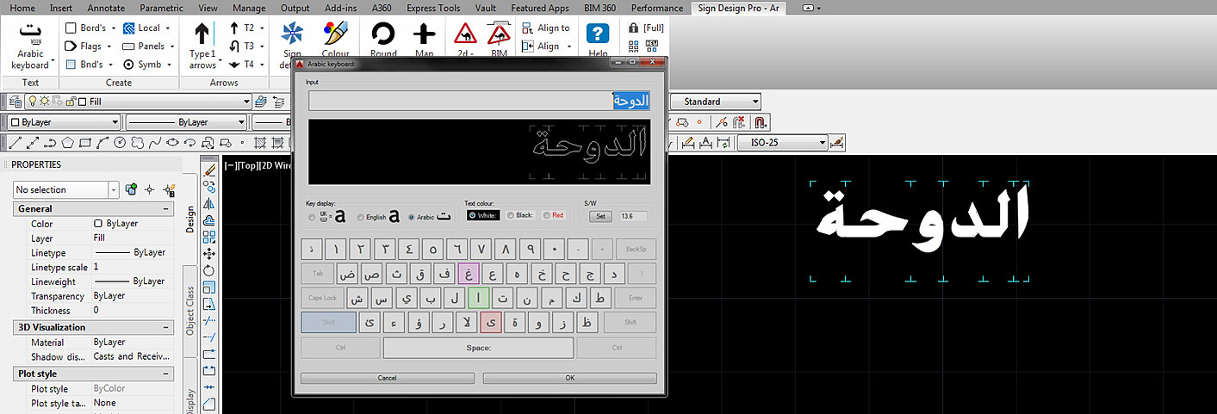Select the Ellipse draw tool

(173, 143)
